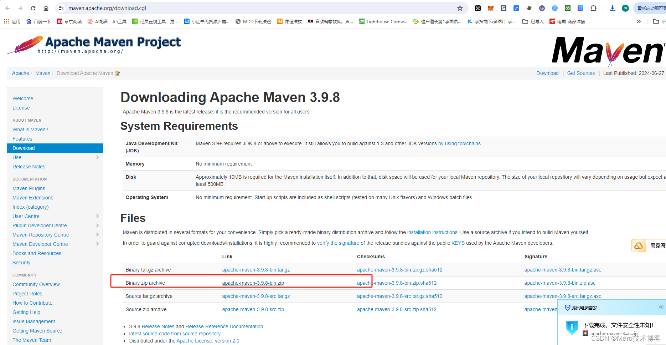
Task: Open the MetaMask fox extension
Action: (491, 8)
